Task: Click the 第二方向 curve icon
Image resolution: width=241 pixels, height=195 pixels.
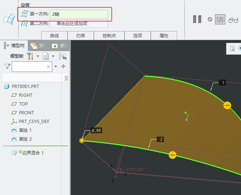Action: pyautogui.click(x=24, y=23)
